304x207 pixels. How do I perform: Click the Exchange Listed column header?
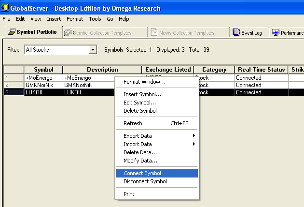coord(168,70)
